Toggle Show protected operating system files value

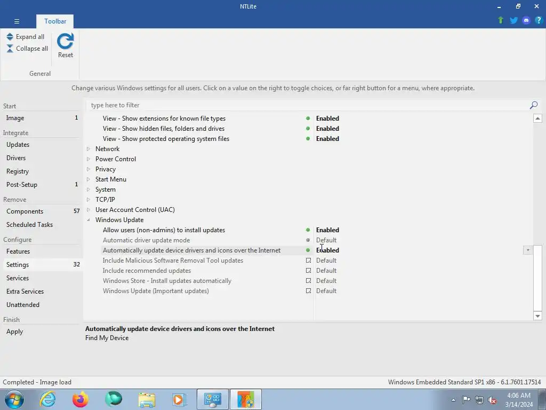click(x=327, y=139)
